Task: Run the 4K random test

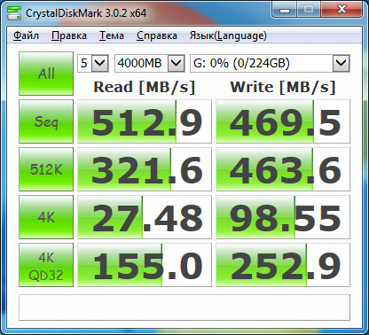Action: point(46,217)
